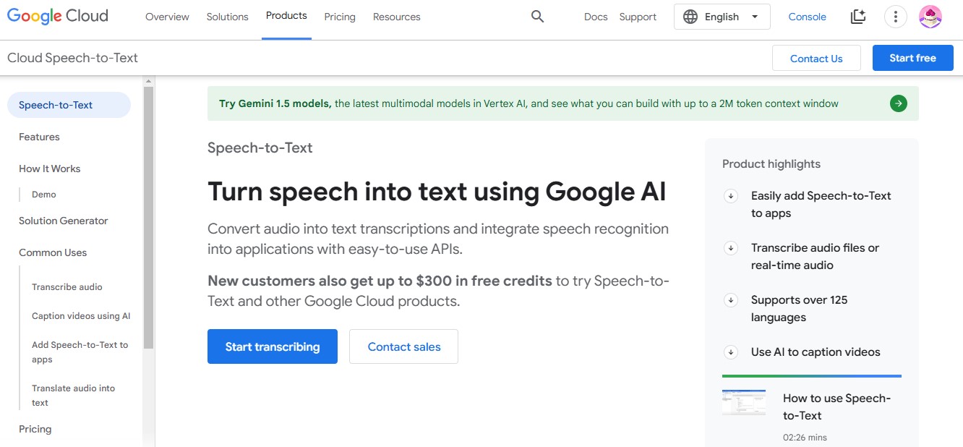Click arrow beside Supports over 125 languages
Screen dimensions: 963x447
coord(731,300)
